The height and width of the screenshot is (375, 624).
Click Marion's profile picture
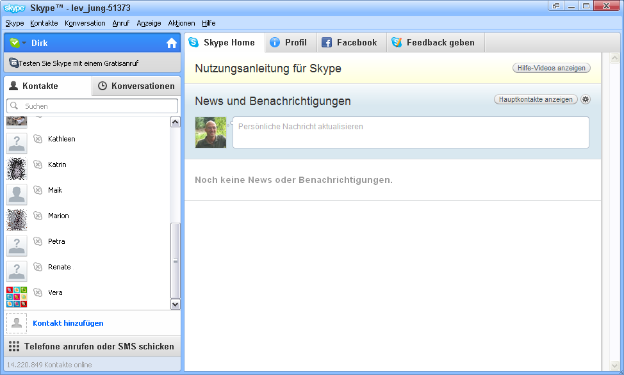pyautogui.click(x=17, y=220)
